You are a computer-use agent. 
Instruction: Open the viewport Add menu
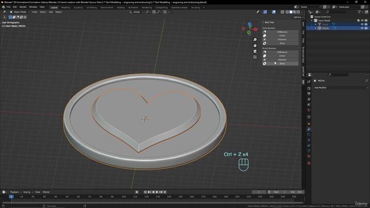(x=51, y=12)
